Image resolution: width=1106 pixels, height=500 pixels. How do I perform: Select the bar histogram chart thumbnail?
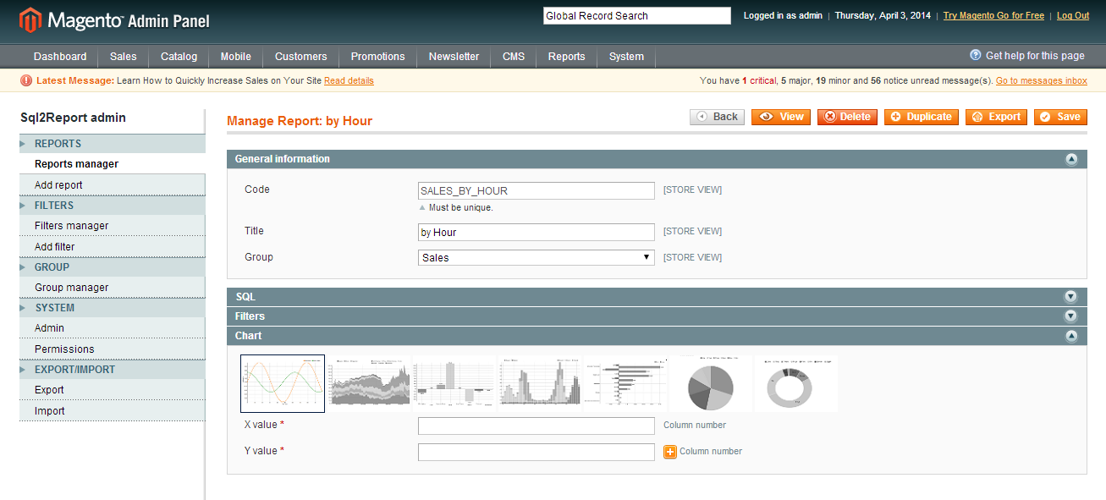(x=540, y=383)
